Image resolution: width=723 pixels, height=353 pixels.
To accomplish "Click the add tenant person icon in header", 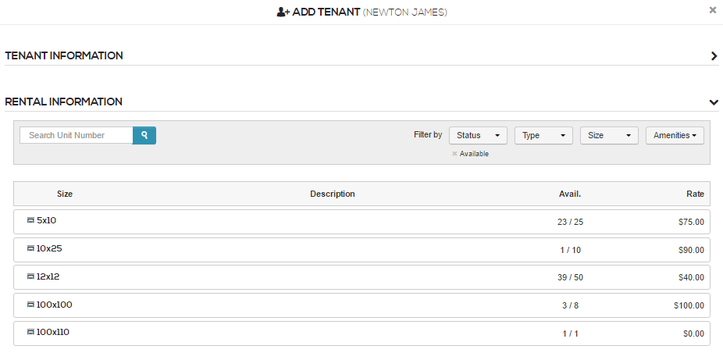I will (x=283, y=12).
